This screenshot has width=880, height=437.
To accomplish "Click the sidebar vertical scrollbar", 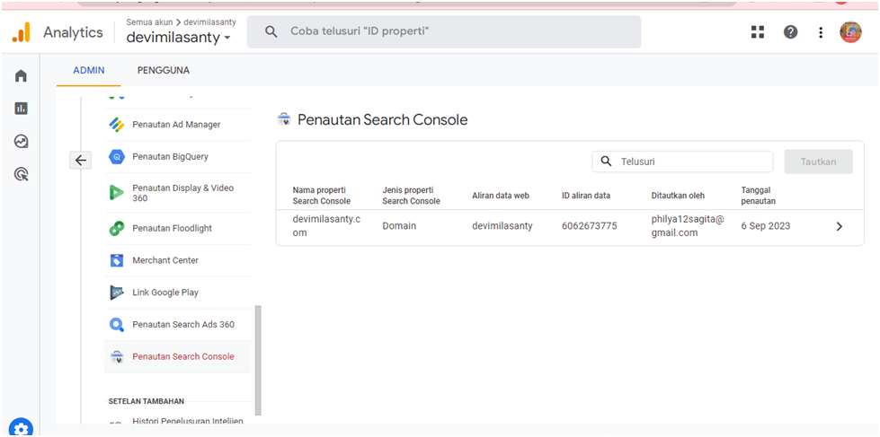I will 258,360.
